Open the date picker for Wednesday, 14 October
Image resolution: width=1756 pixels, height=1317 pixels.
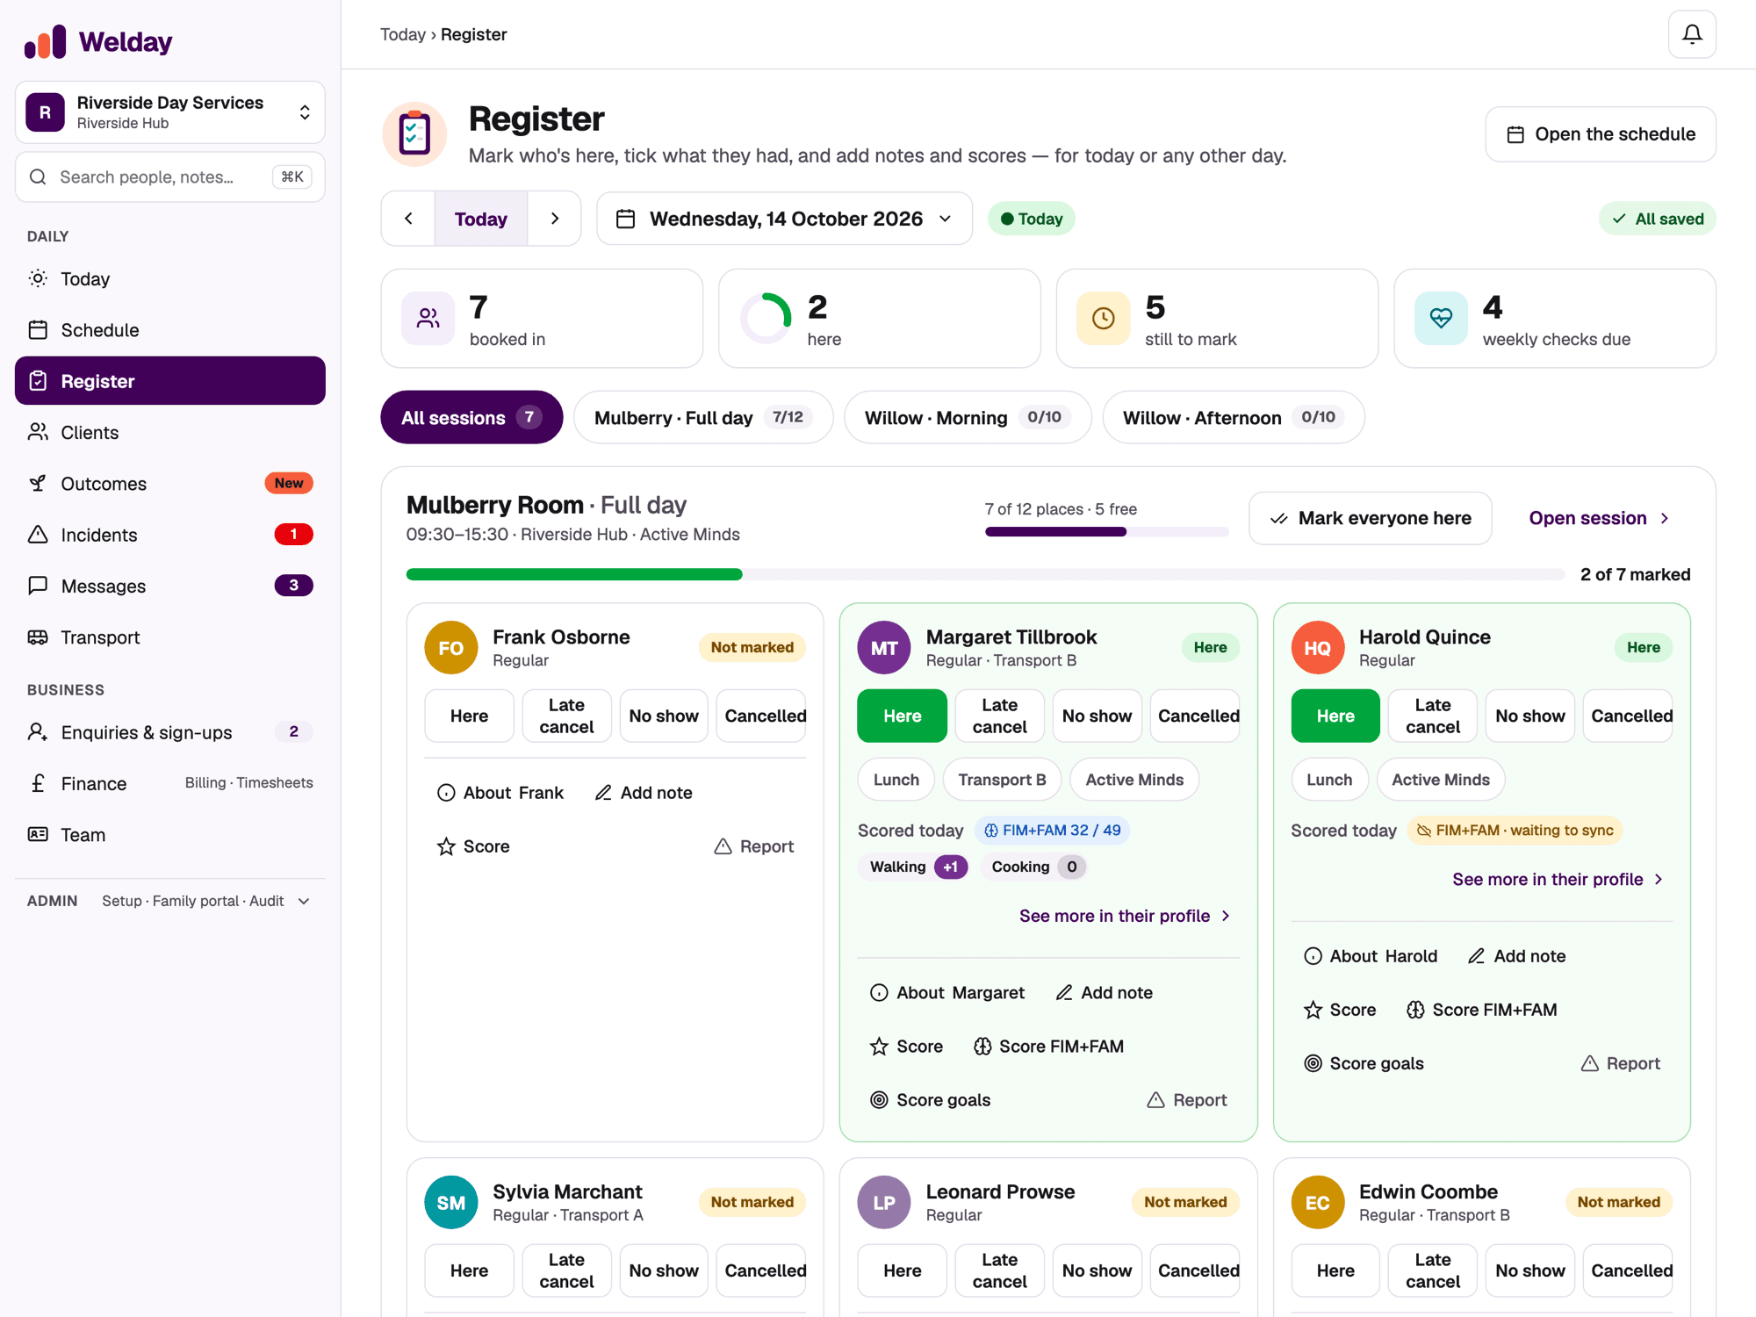tap(784, 219)
